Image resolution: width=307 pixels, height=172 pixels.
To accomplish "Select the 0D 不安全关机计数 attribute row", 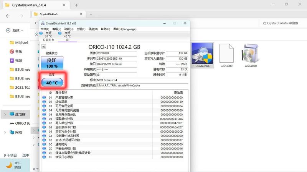I will 112,149.
